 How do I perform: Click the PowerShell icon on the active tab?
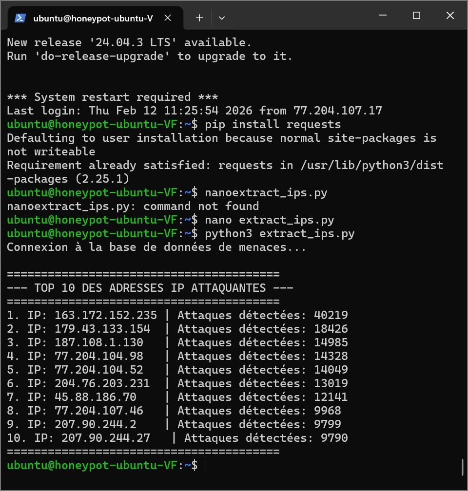[x=20, y=18]
